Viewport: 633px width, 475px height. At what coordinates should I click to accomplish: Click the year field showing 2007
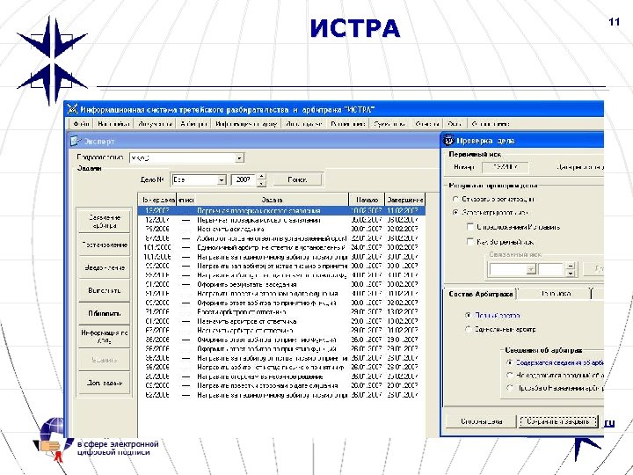pyautogui.click(x=244, y=179)
